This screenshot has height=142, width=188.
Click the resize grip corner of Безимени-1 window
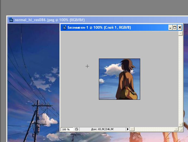[x=181, y=129]
